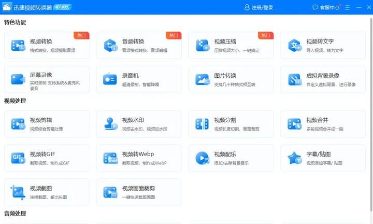The width and height of the screenshot is (373, 224).
Task: Open the 视频转Webp icon
Action: coord(111,158)
